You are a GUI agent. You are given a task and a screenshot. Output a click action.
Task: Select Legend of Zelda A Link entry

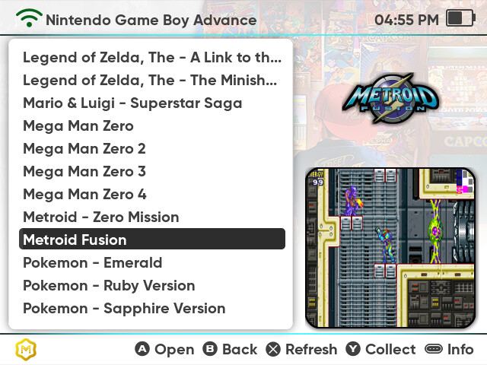(151, 57)
